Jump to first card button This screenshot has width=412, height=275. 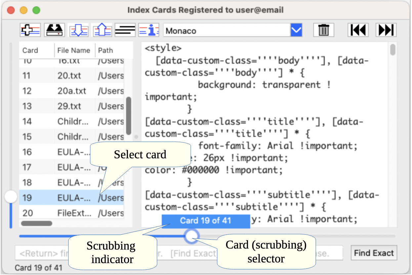[358, 30]
